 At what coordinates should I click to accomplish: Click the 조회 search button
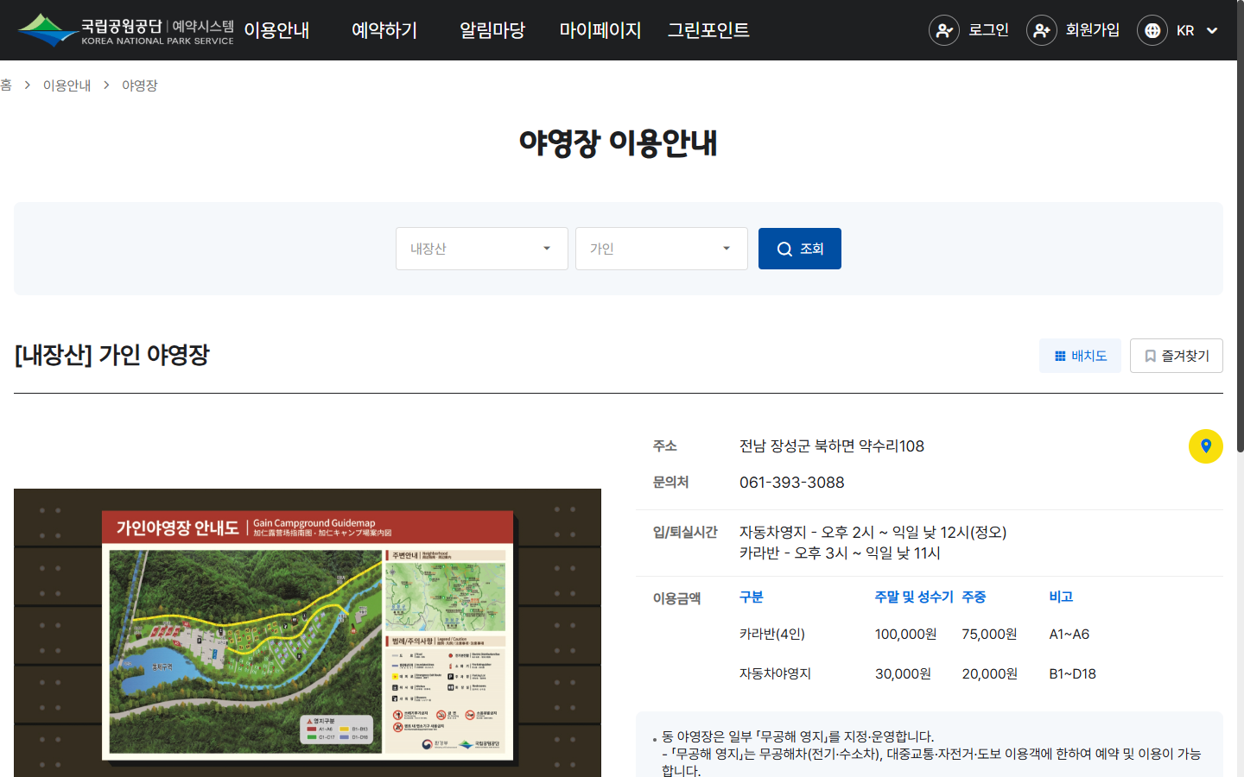click(800, 249)
